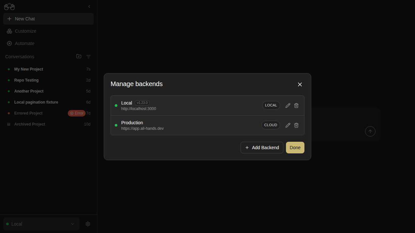Image resolution: width=415 pixels, height=233 pixels.
Task: Open the Local pagination fixture conversation
Action: 48,102
